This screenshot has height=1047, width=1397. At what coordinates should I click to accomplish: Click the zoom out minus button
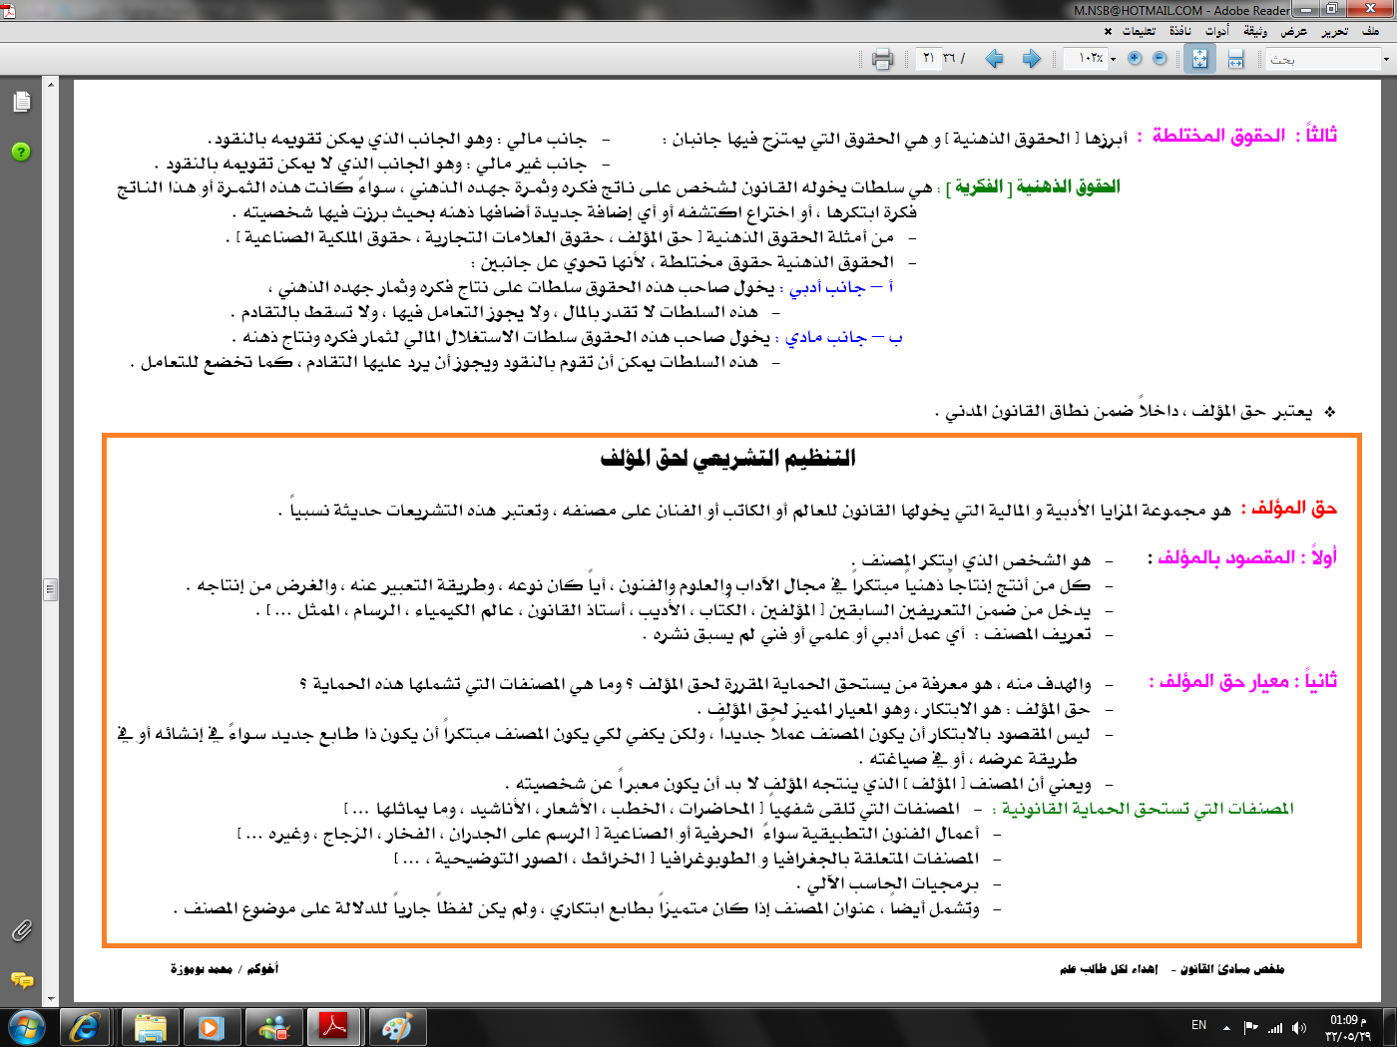pyautogui.click(x=1160, y=59)
